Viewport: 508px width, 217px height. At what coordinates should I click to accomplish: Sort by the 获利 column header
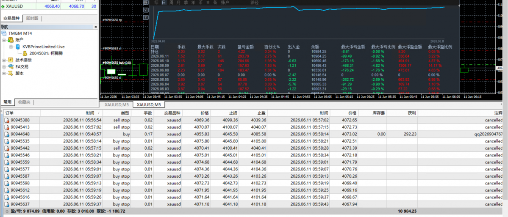pyautogui.click(x=402, y=113)
